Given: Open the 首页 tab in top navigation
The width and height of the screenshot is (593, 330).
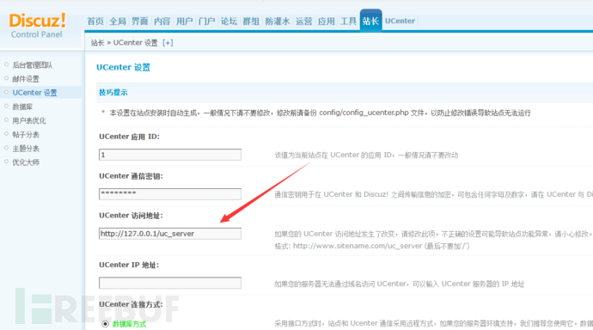Looking at the screenshot, I should click(95, 21).
